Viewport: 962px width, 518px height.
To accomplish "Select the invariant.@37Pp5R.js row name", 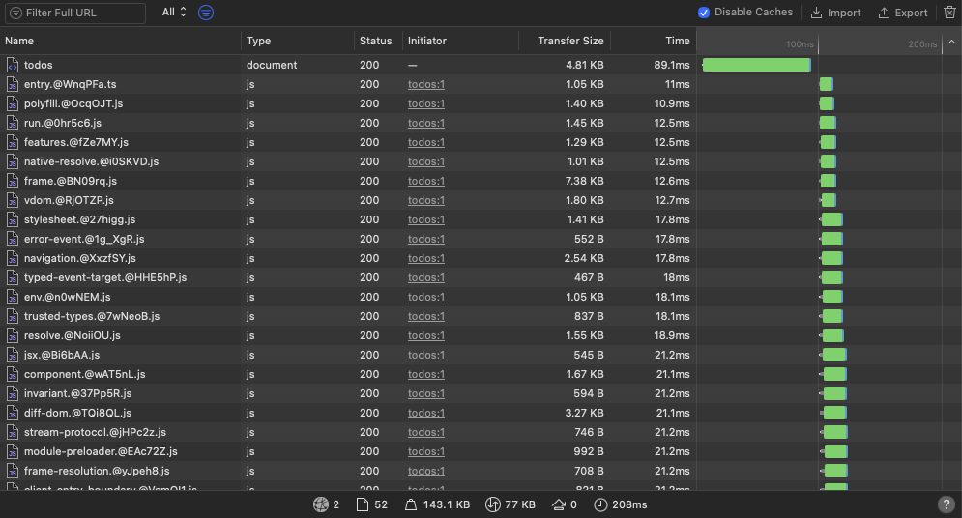I will pyautogui.click(x=77, y=393).
